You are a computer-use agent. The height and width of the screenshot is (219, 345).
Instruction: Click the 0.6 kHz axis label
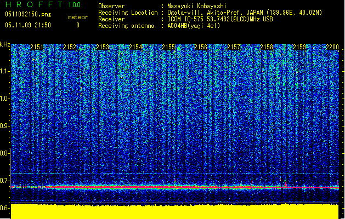click(4, 208)
